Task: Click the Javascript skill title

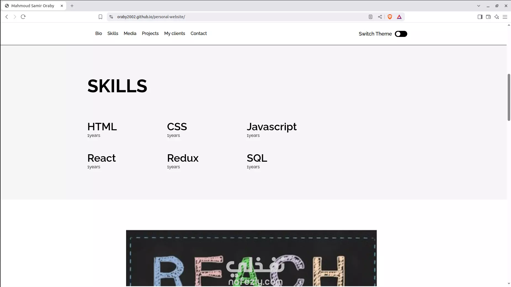Action: (272, 127)
